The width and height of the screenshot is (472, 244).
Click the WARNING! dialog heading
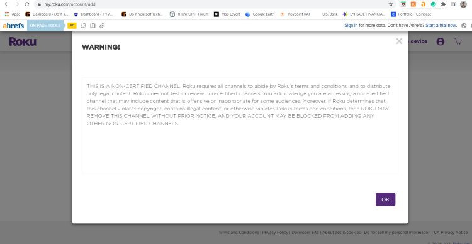(101, 47)
